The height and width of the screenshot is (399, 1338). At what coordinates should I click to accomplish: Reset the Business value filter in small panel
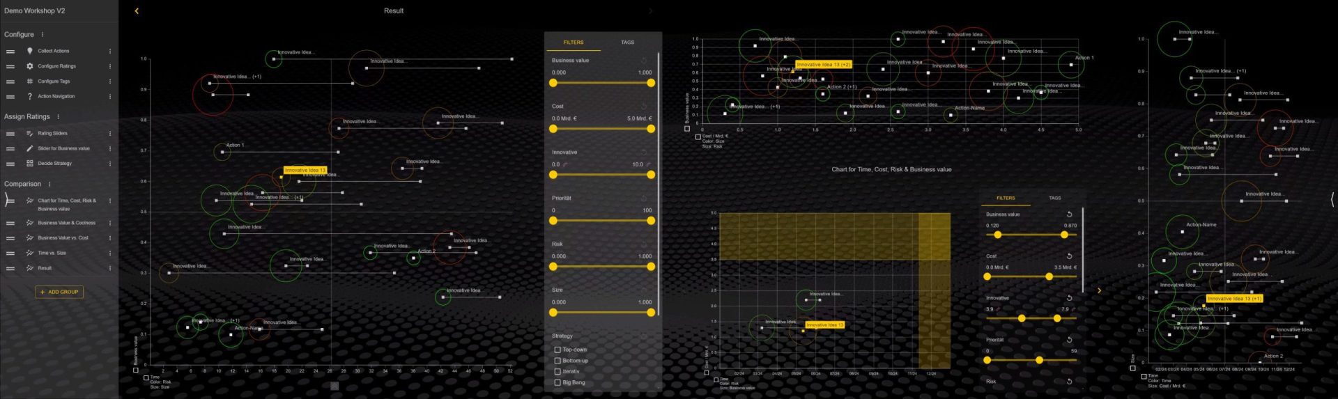click(x=1069, y=214)
